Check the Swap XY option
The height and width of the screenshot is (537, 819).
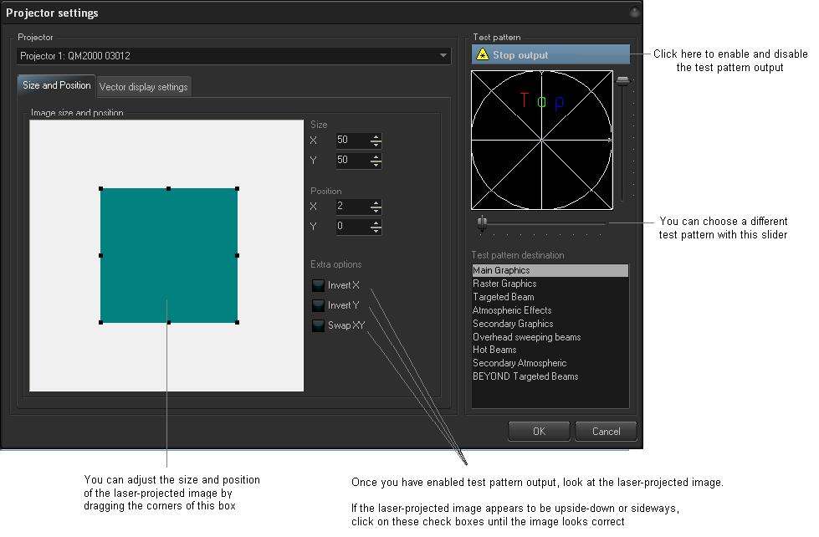[318, 325]
